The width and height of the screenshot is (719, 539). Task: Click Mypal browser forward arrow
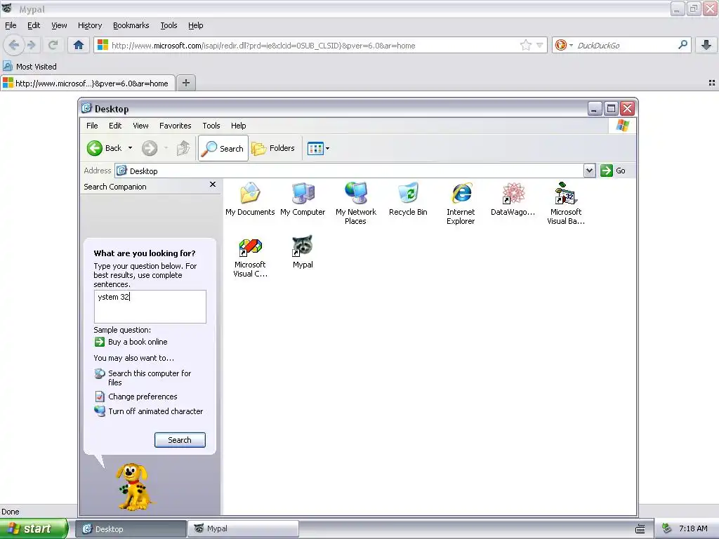coord(32,45)
